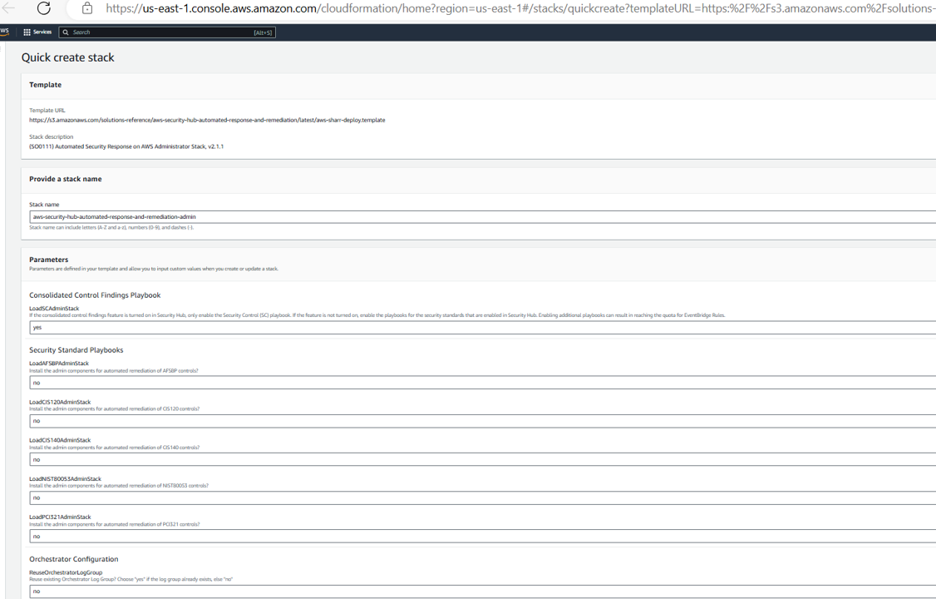Screen dimensions: 936x599
Task: Open the LoadSCAdminStack dropdown showing yes
Action: pyautogui.click(x=482, y=327)
